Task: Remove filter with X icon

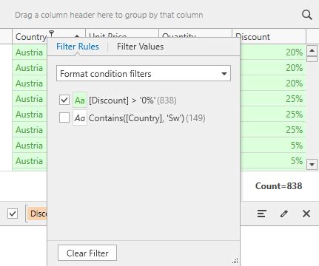Action: tap(306, 214)
